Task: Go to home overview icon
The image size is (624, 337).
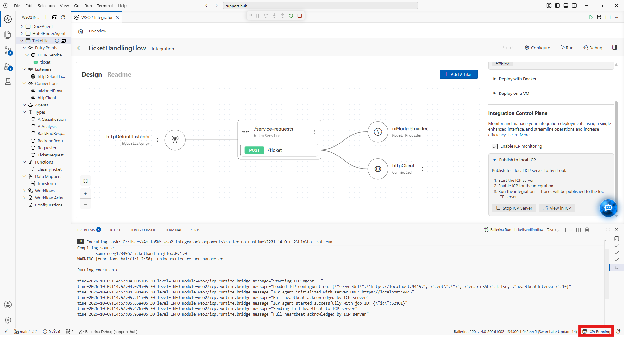Action: pyautogui.click(x=81, y=31)
